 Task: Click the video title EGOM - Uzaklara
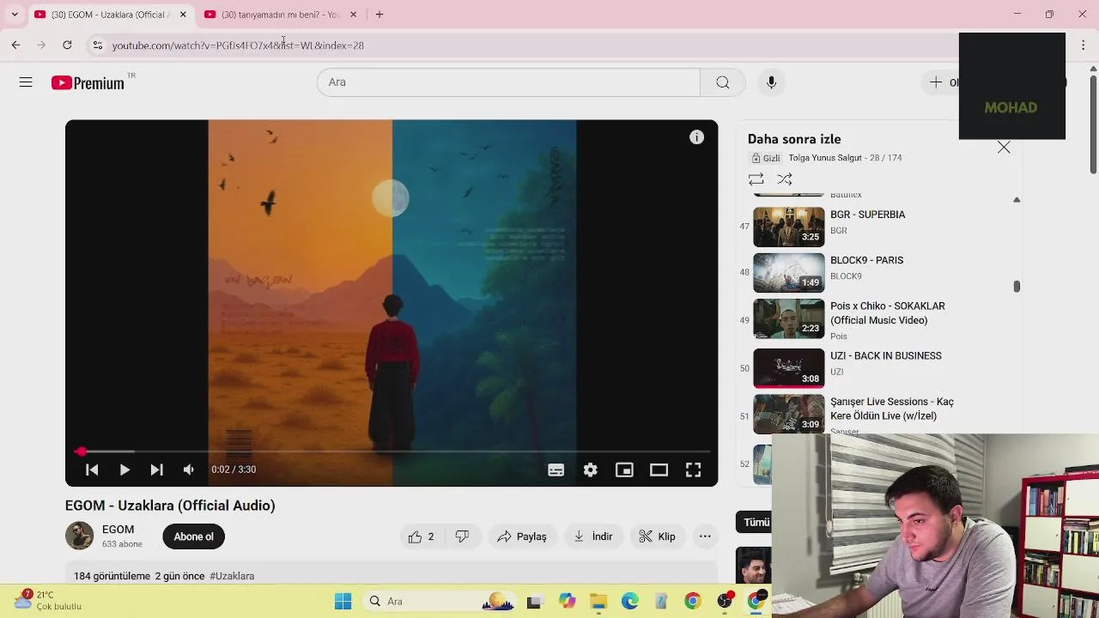170,506
